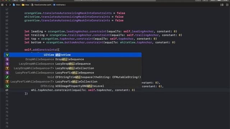The width and height of the screenshot is (230, 129).
Task: Select the kCGImagePropertyDNGWhiteLevel completion
Action: click(73, 86)
